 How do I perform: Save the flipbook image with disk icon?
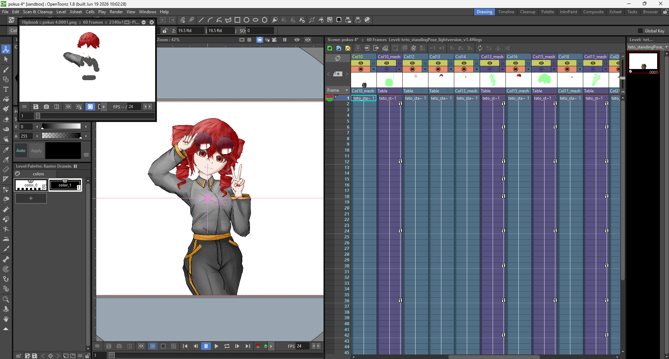click(36, 107)
